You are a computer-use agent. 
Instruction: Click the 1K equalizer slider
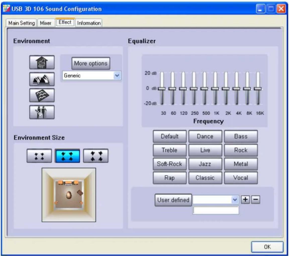tap(215, 88)
